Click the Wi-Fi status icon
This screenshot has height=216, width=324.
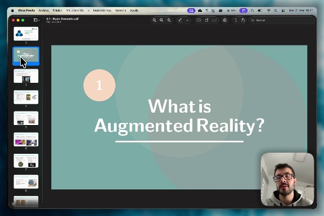268,10
